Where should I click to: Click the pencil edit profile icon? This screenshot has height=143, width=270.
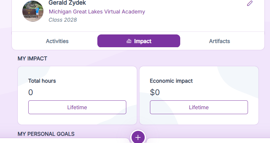tap(250, 4)
